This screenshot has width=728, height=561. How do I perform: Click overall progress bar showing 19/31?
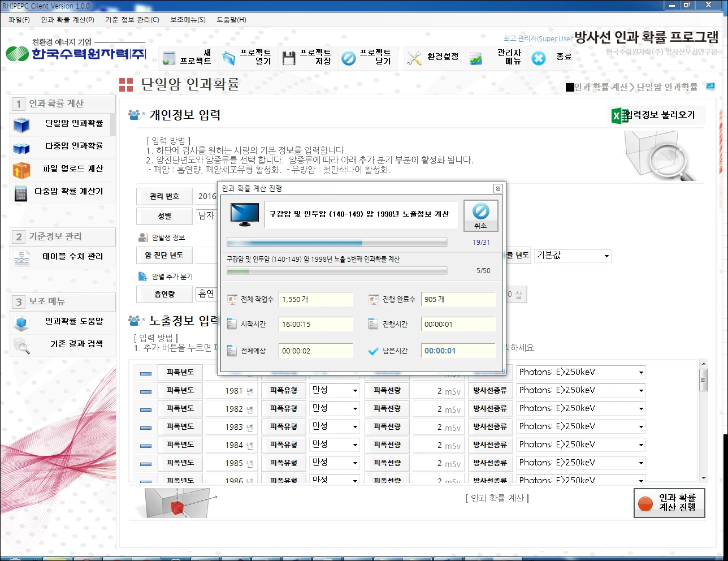click(337, 243)
